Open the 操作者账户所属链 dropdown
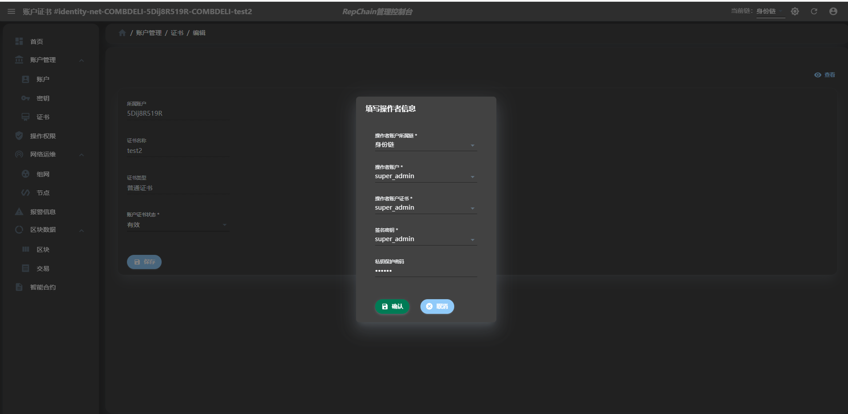The width and height of the screenshot is (848, 414). point(426,145)
